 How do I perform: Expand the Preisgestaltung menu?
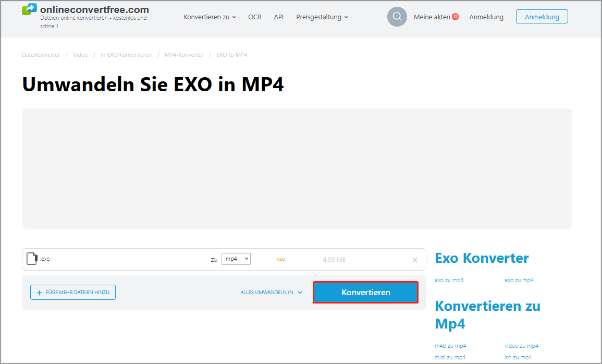pos(322,17)
